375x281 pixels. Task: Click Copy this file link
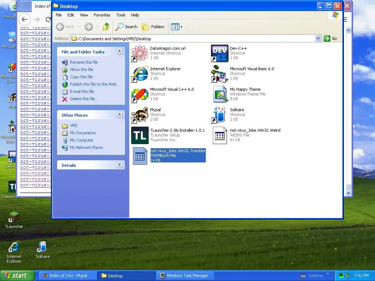click(81, 77)
